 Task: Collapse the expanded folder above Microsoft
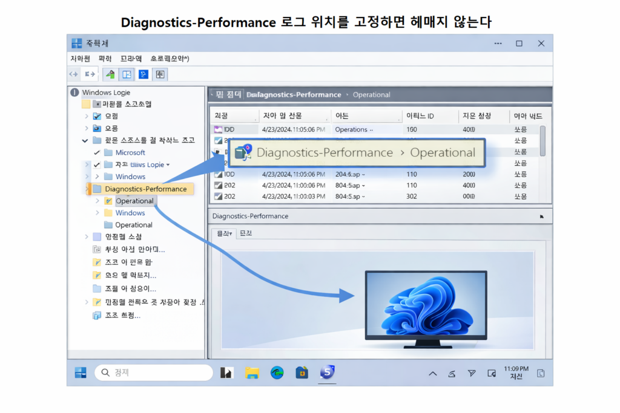(x=85, y=140)
